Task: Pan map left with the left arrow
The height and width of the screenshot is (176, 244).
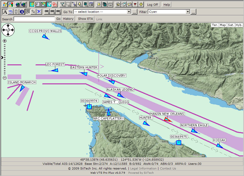Action: tap(4, 30)
